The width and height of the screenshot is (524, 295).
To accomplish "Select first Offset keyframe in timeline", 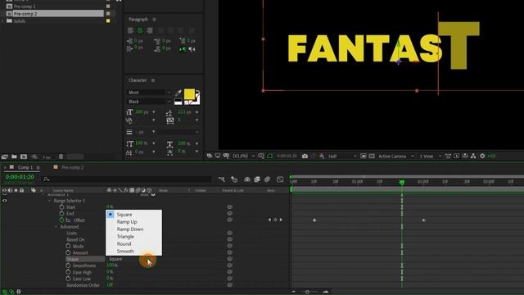I will [x=314, y=220].
